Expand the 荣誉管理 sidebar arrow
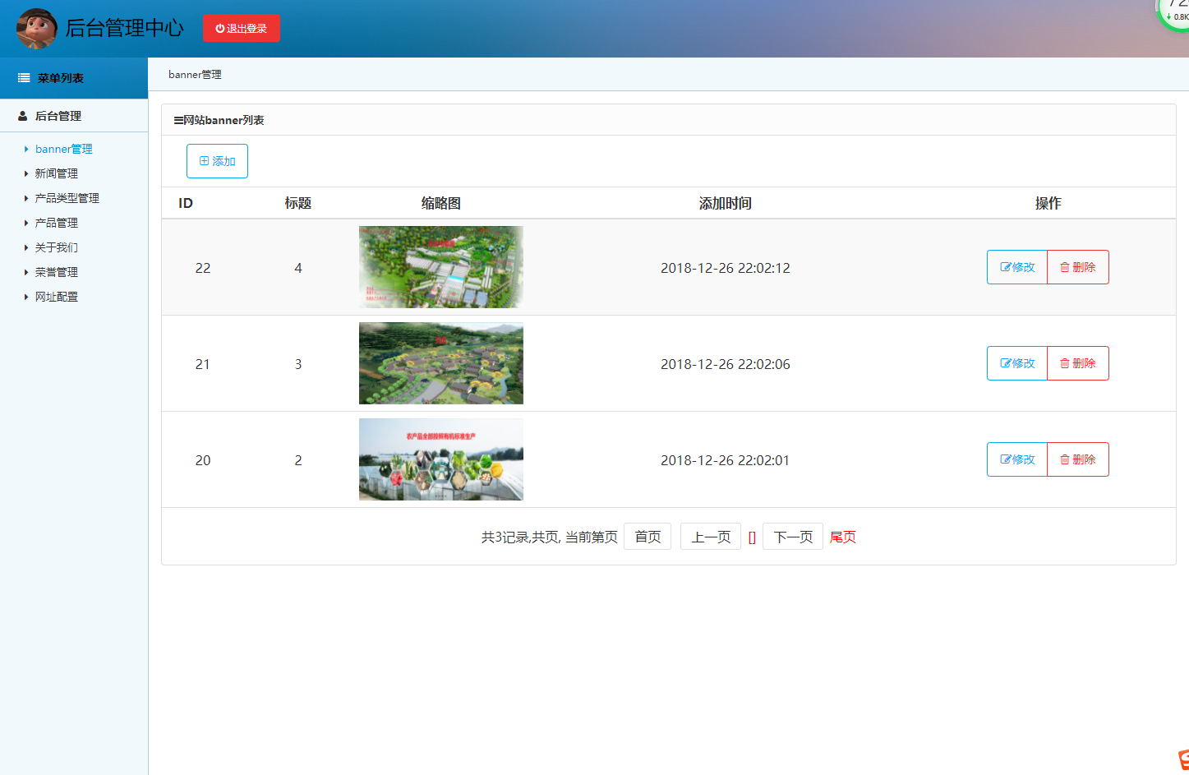 click(x=25, y=272)
